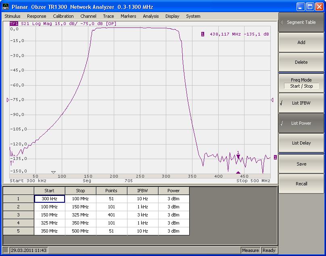Open the Calibration menu

(x=63, y=16)
